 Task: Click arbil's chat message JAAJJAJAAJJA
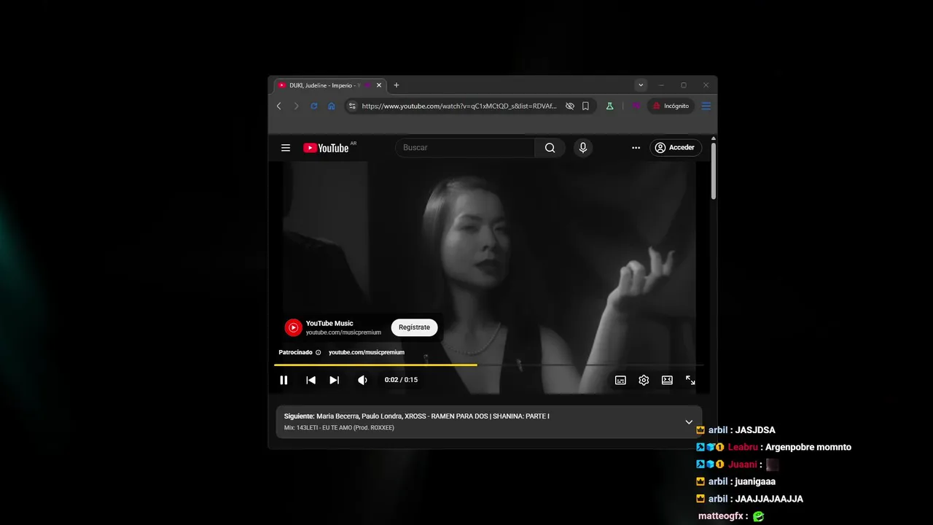tap(769, 499)
